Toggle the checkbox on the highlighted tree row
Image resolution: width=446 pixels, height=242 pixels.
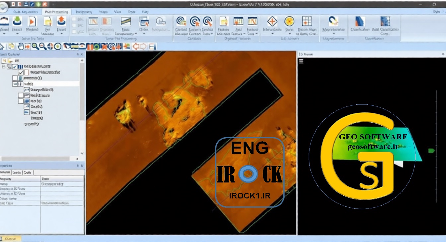pyautogui.click(x=15, y=84)
